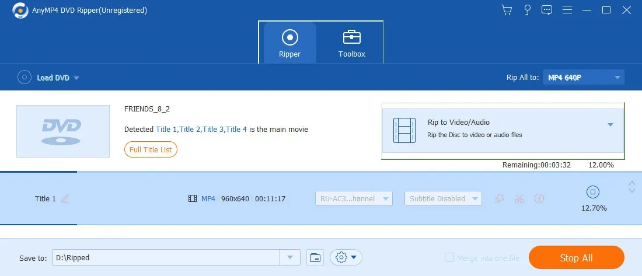
Task: Click the Title 1 row name
Action: click(45, 198)
